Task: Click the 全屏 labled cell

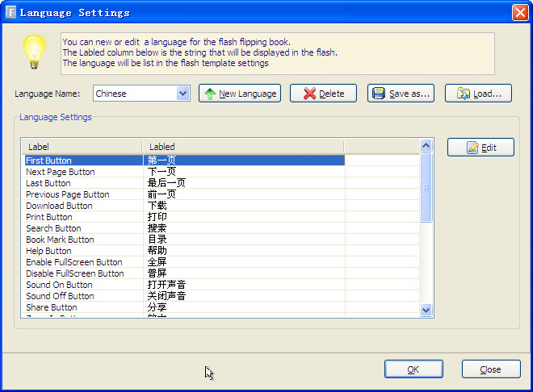Action: click(x=244, y=261)
